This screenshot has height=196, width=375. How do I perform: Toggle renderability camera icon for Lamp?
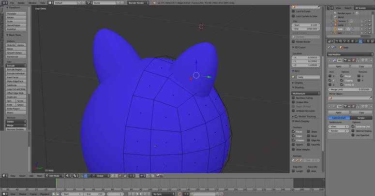(x=370, y=25)
